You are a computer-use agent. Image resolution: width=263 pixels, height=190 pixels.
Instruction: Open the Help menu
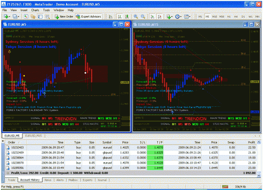pos(71,10)
